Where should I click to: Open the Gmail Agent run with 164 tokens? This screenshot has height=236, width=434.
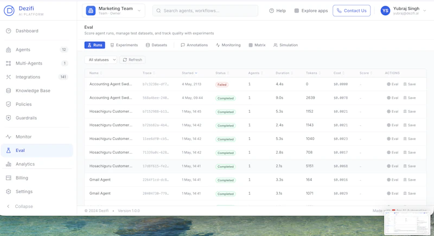click(100, 180)
